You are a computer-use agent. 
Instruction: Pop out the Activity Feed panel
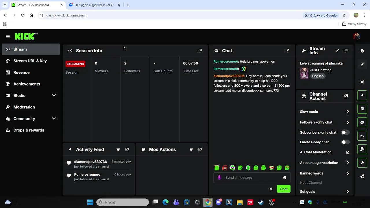click(127, 149)
